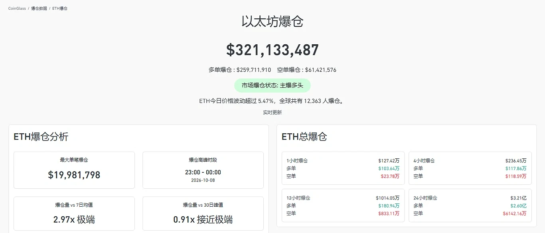This screenshot has width=545, height=233.
Task: Click the ETH总爆仓 section heading
Action: [x=304, y=137]
